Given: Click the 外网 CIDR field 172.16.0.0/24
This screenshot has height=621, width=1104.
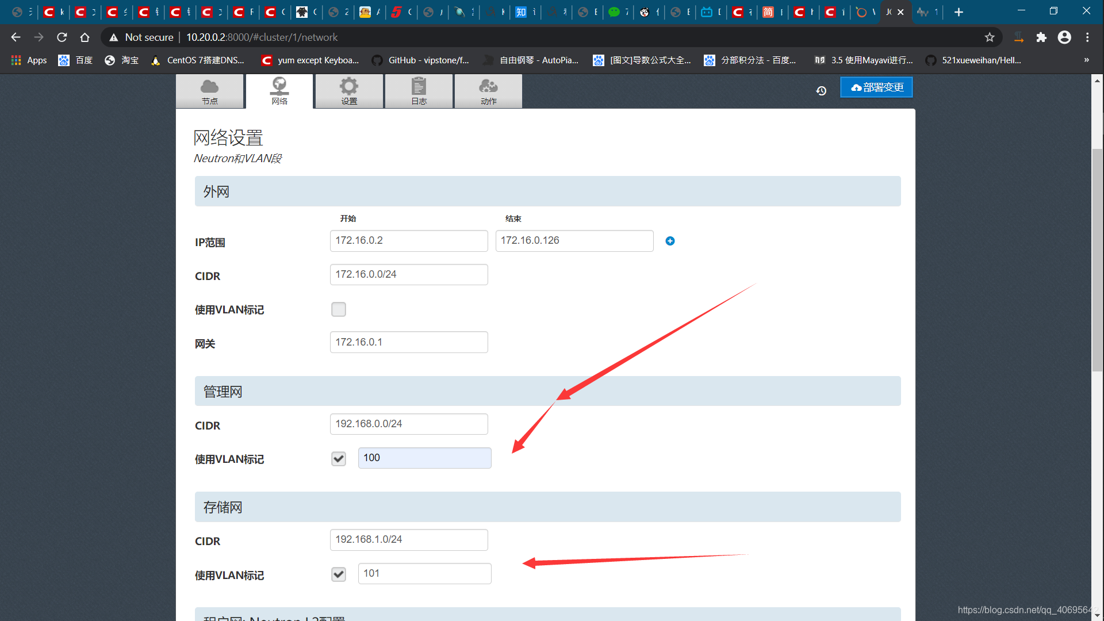Looking at the screenshot, I should (409, 275).
